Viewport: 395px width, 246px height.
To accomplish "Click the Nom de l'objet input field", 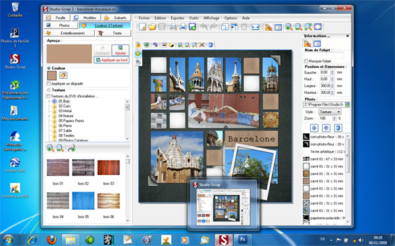I will click(x=324, y=55).
